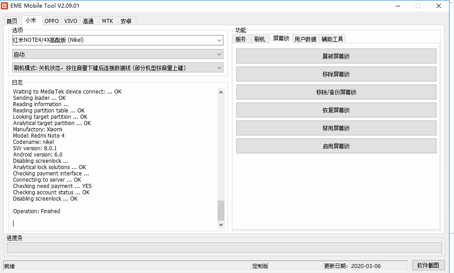Click the 移除屏幕锁 button
This screenshot has width=454, height=273.
pyautogui.click(x=336, y=74)
